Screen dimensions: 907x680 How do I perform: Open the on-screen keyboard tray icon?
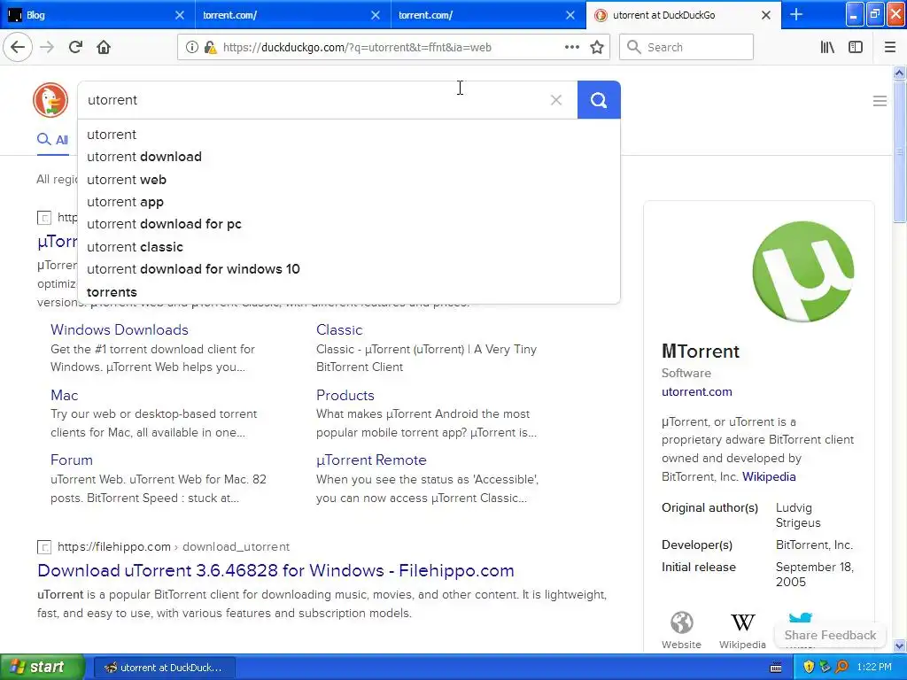[776, 668]
